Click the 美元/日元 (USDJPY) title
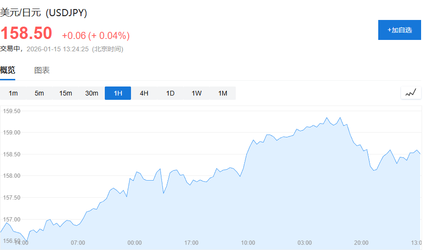 point(44,13)
